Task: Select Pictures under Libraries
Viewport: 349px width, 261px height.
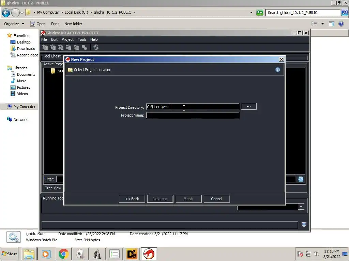Action: [x=20, y=87]
